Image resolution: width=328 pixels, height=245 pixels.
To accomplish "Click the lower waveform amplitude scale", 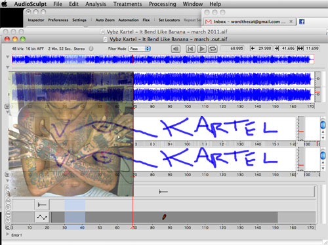I will pos(318,94).
